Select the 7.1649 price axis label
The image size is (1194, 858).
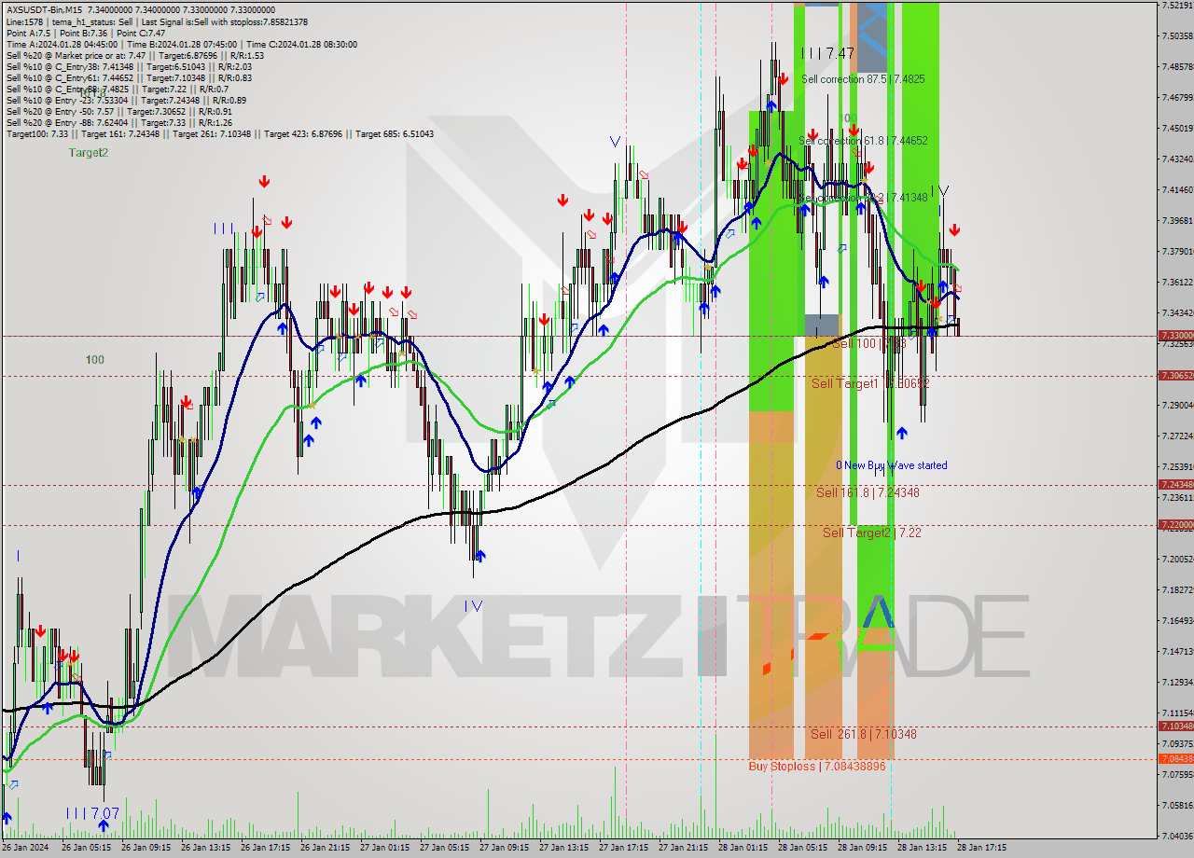(x=1176, y=620)
